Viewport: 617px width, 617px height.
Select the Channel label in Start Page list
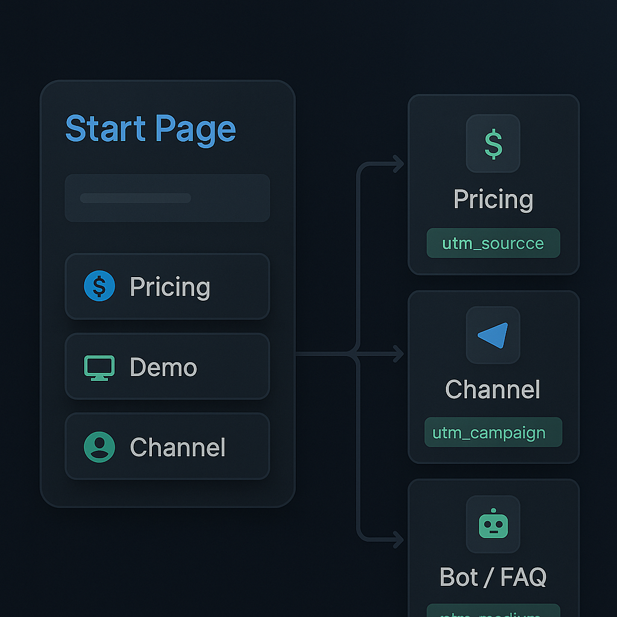[178, 447]
